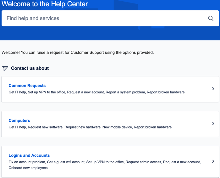Click the chevron arrow on Computers card
This screenshot has width=220, height=178.
[x=213, y=123]
